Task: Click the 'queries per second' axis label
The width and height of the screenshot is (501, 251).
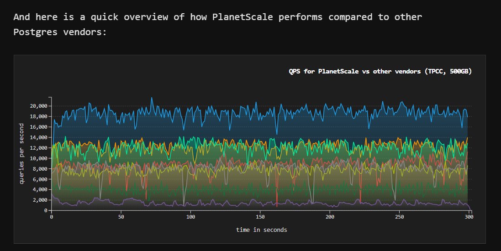Action: 21,154
